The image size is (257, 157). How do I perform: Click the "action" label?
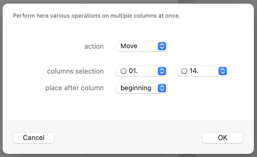pos(94,46)
